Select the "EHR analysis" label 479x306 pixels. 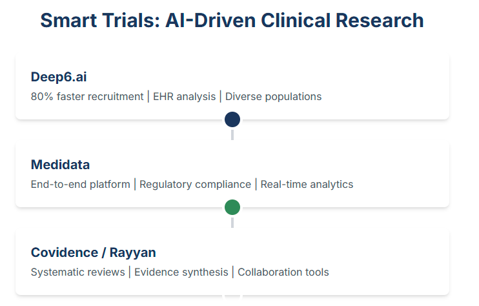pos(184,97)
